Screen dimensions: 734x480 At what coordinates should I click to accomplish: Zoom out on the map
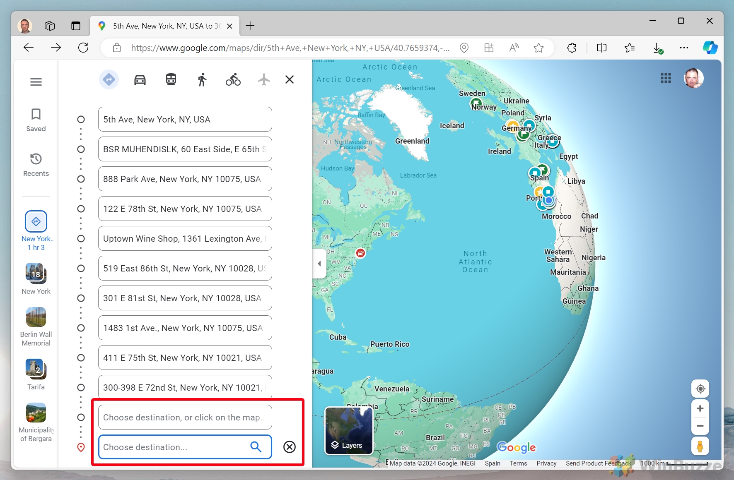(x=700, y=426)
